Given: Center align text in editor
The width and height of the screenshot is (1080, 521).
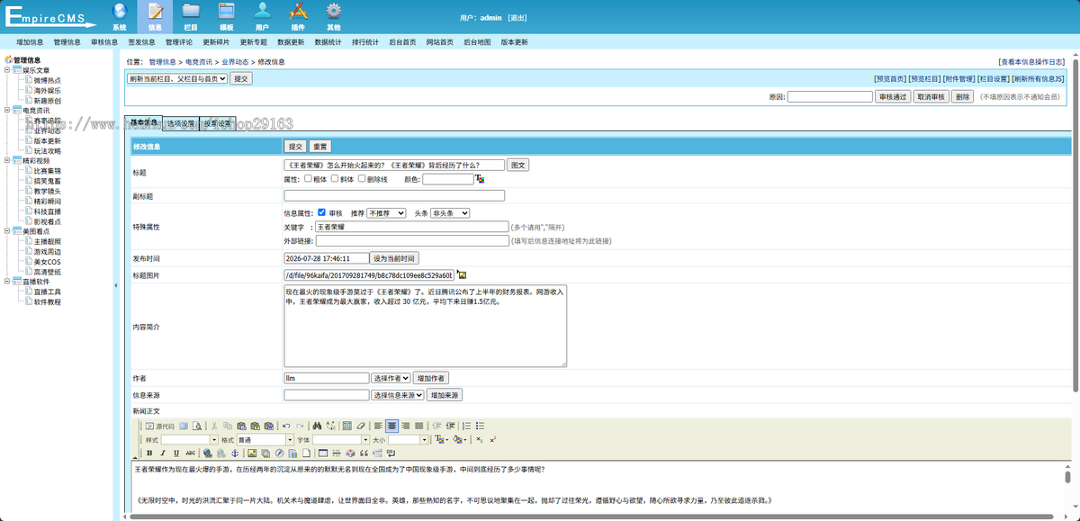Looking at the screenshot, I should [392, 426].
